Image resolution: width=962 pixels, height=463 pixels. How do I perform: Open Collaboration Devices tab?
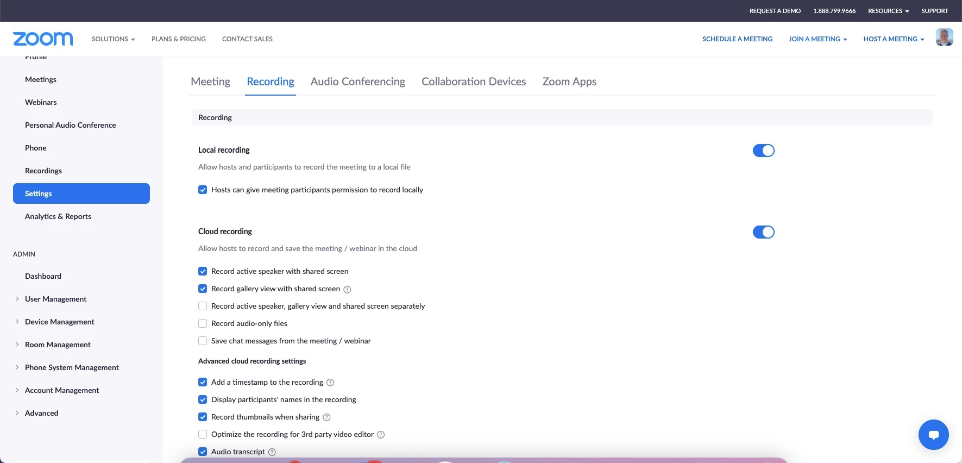[x=474, y=82]
